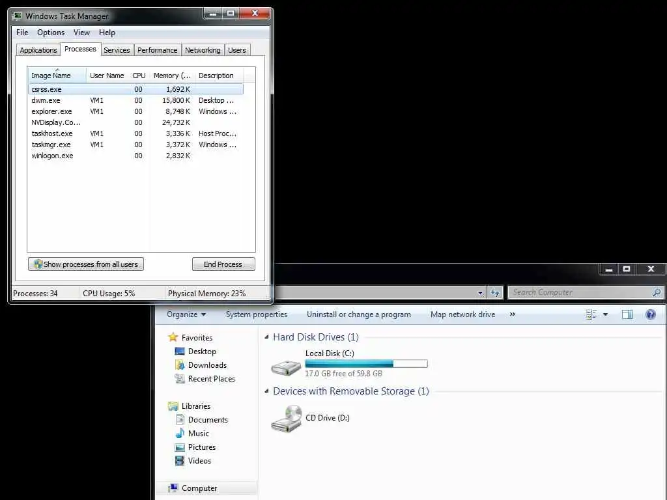The width and height of the screenshot is (667, 500).
Task: Open the Organize dropdown in Explorer
Action: pyautogui.click(x=186, y=314)
